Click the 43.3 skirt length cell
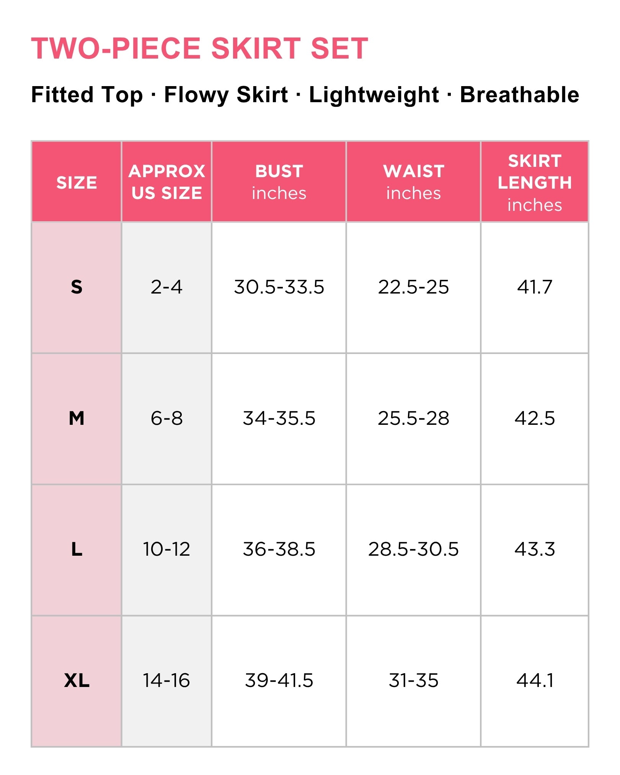 coord(534,550)
